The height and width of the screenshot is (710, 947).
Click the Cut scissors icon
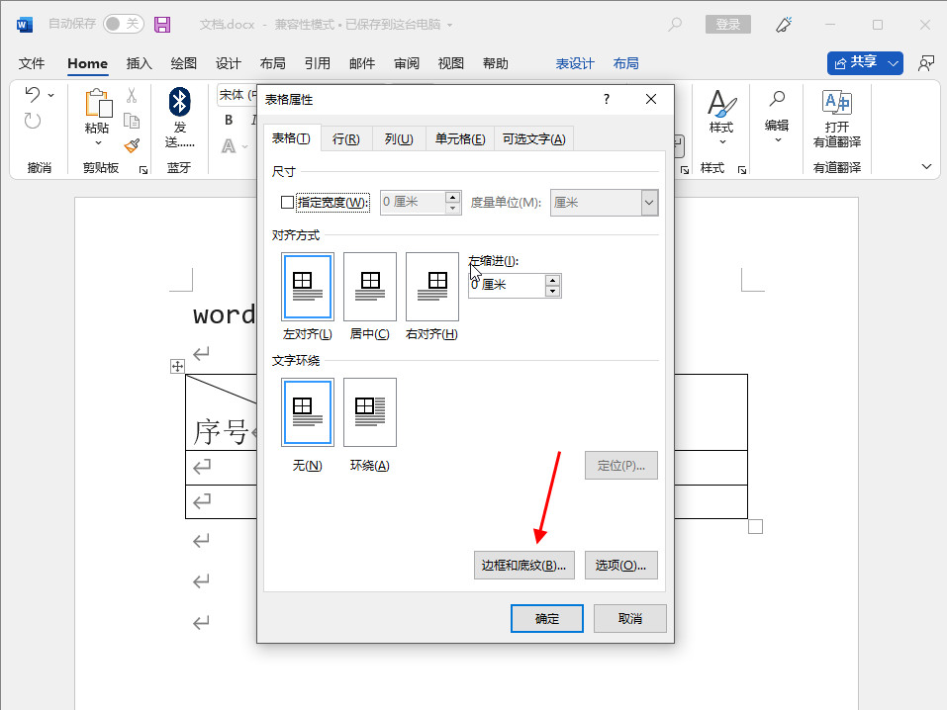point(132,95)
